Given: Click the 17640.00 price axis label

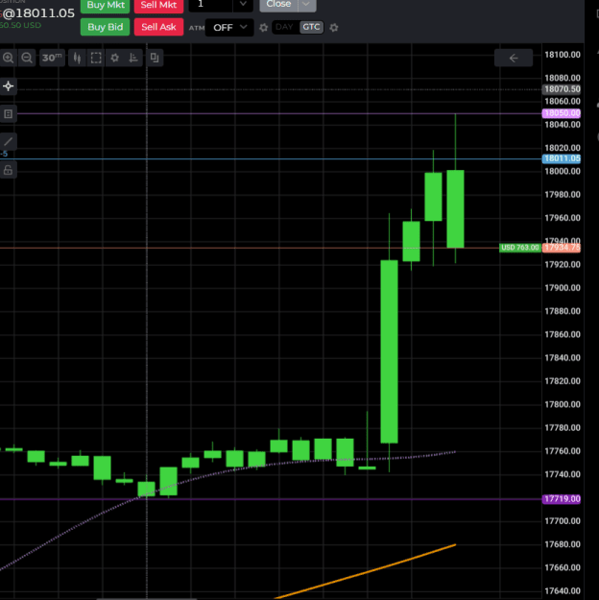Looking at the screenshot, I should pyautogui.click(x=563, y=590).
